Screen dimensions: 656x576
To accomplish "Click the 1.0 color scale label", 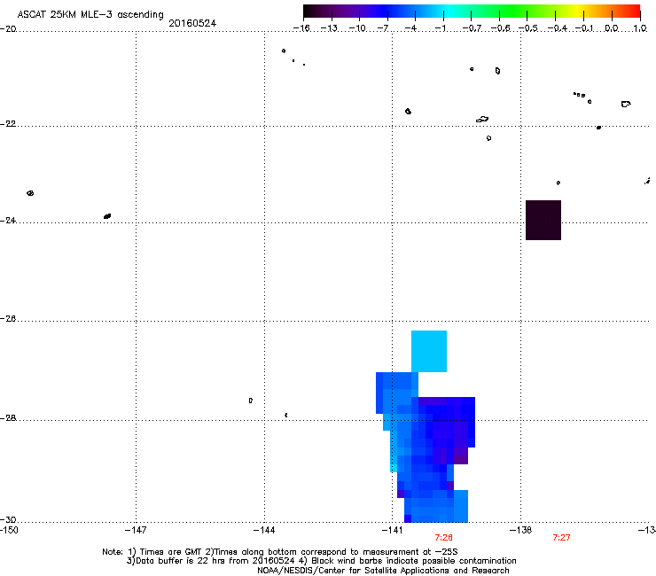I will [640, 28].
